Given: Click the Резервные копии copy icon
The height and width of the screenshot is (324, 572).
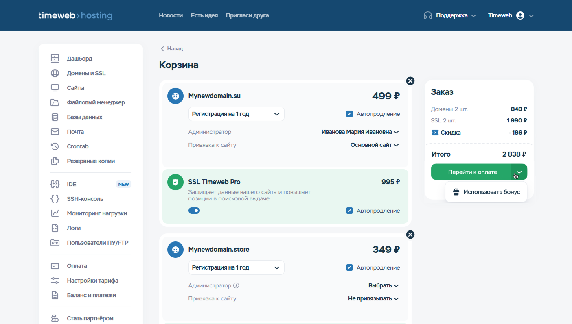Looking at the screenshot, I should point(55,161).
